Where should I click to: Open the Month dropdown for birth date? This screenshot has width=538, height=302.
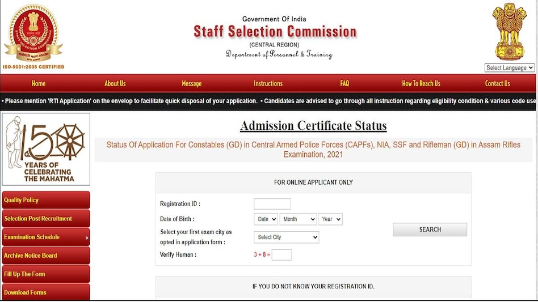(298, 219)
